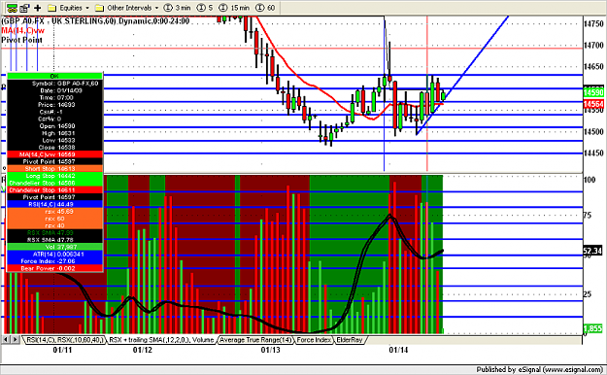
Task: Click the 14450 price axis label
Action: [593, 153]
